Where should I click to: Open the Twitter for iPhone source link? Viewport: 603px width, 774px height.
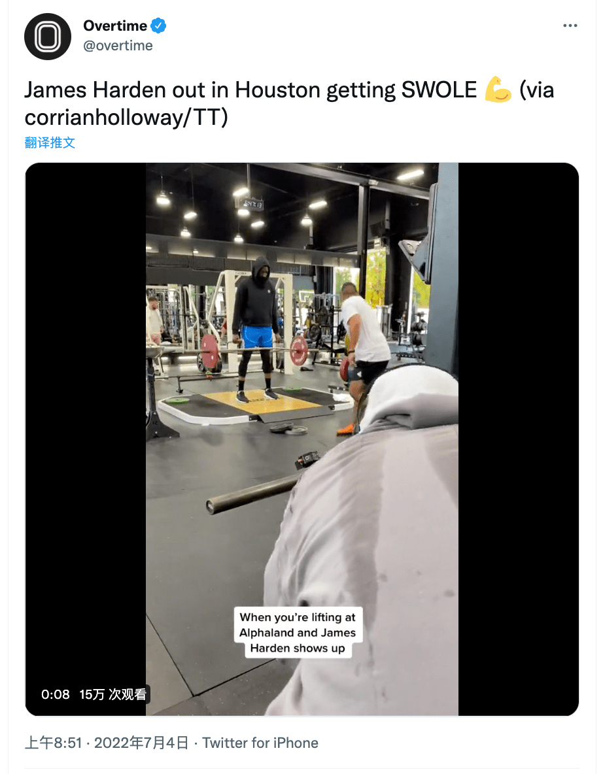point(260,743)
